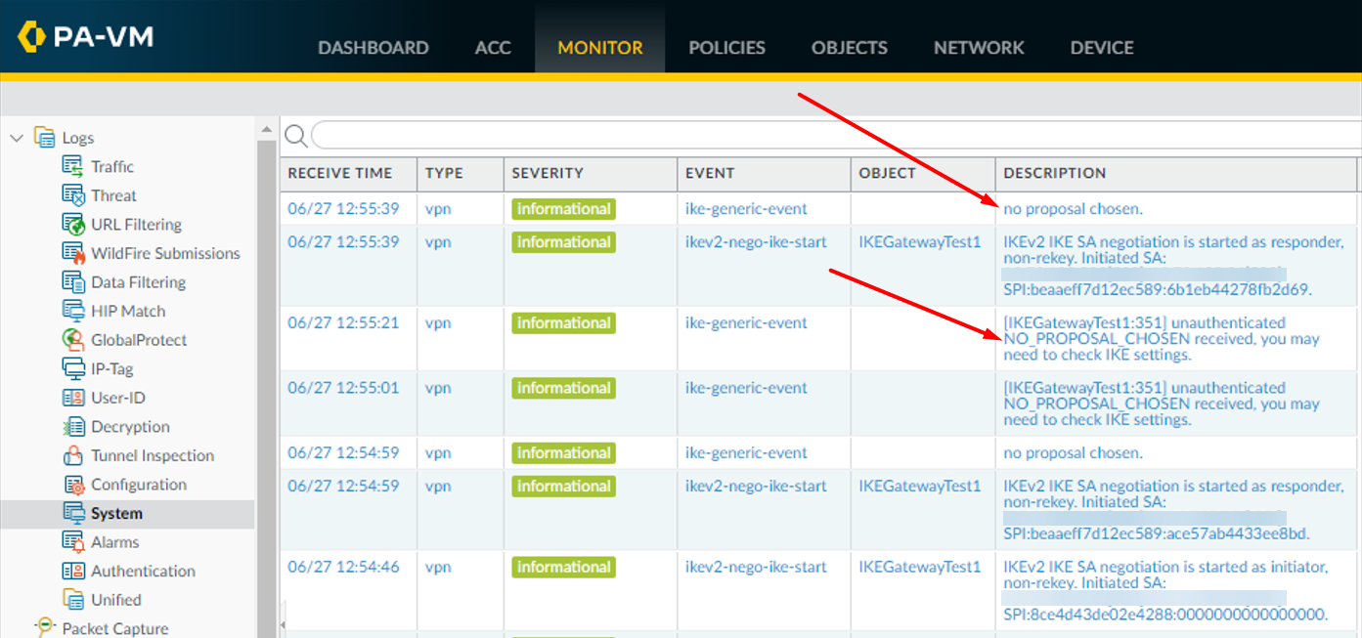
Task: Open the IKEGatewayTest1 object link
Action: (x=920, y=241)
